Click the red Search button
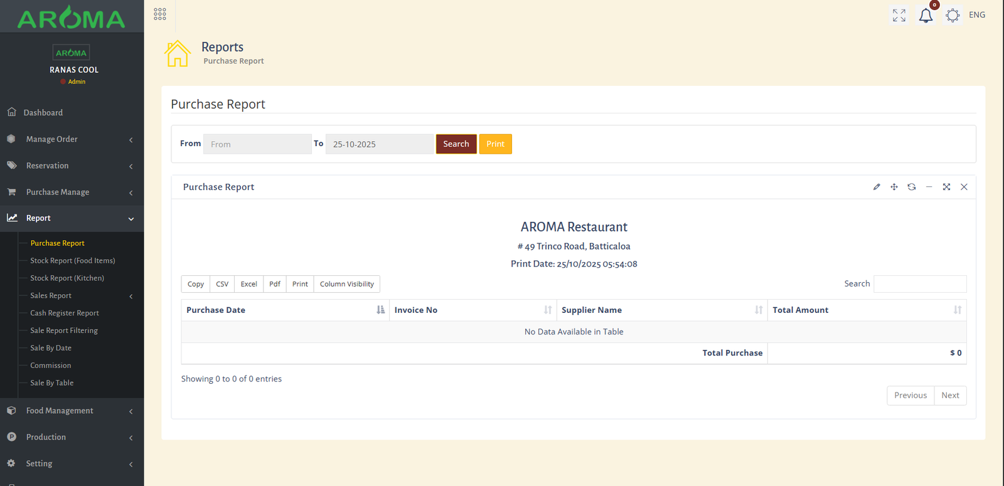 click(x=456, y=144)
